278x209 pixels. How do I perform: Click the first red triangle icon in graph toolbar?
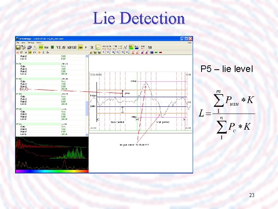[133, 52]
